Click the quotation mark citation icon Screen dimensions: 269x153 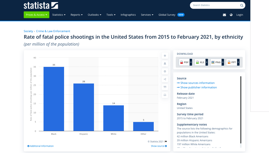165,87
